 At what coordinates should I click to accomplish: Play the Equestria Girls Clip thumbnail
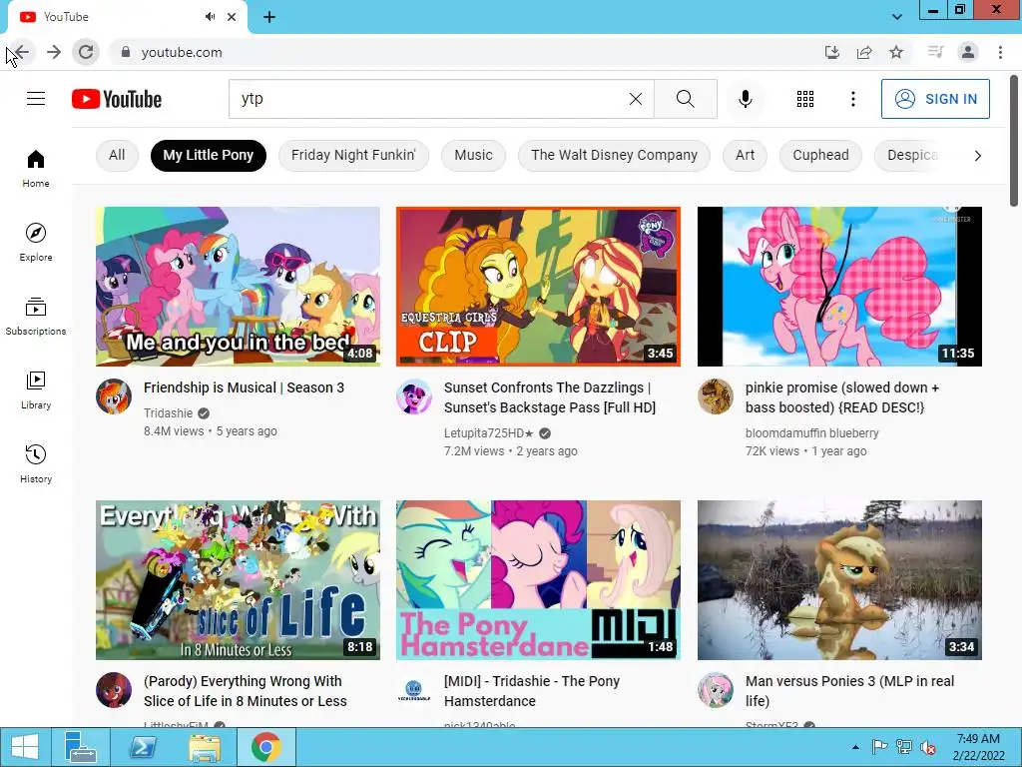538,287
